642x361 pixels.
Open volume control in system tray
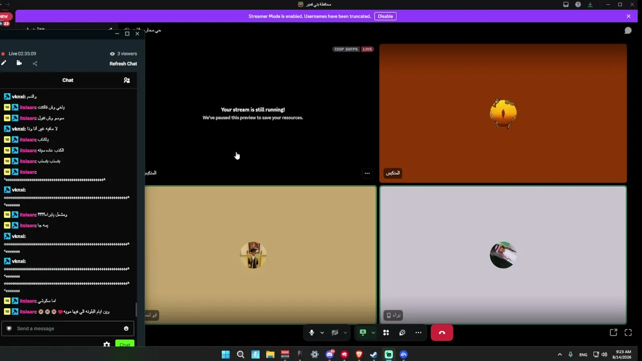pyautogui.click(x=604, y=354)
